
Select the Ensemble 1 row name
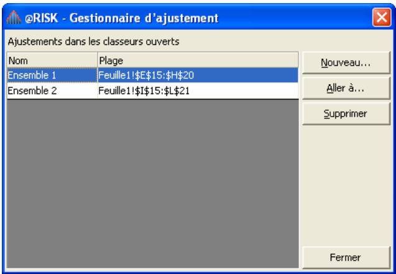(x=52, y=75)
